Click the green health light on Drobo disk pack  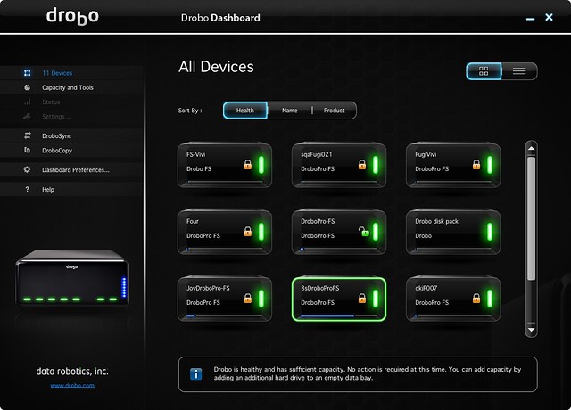[490, 232]
